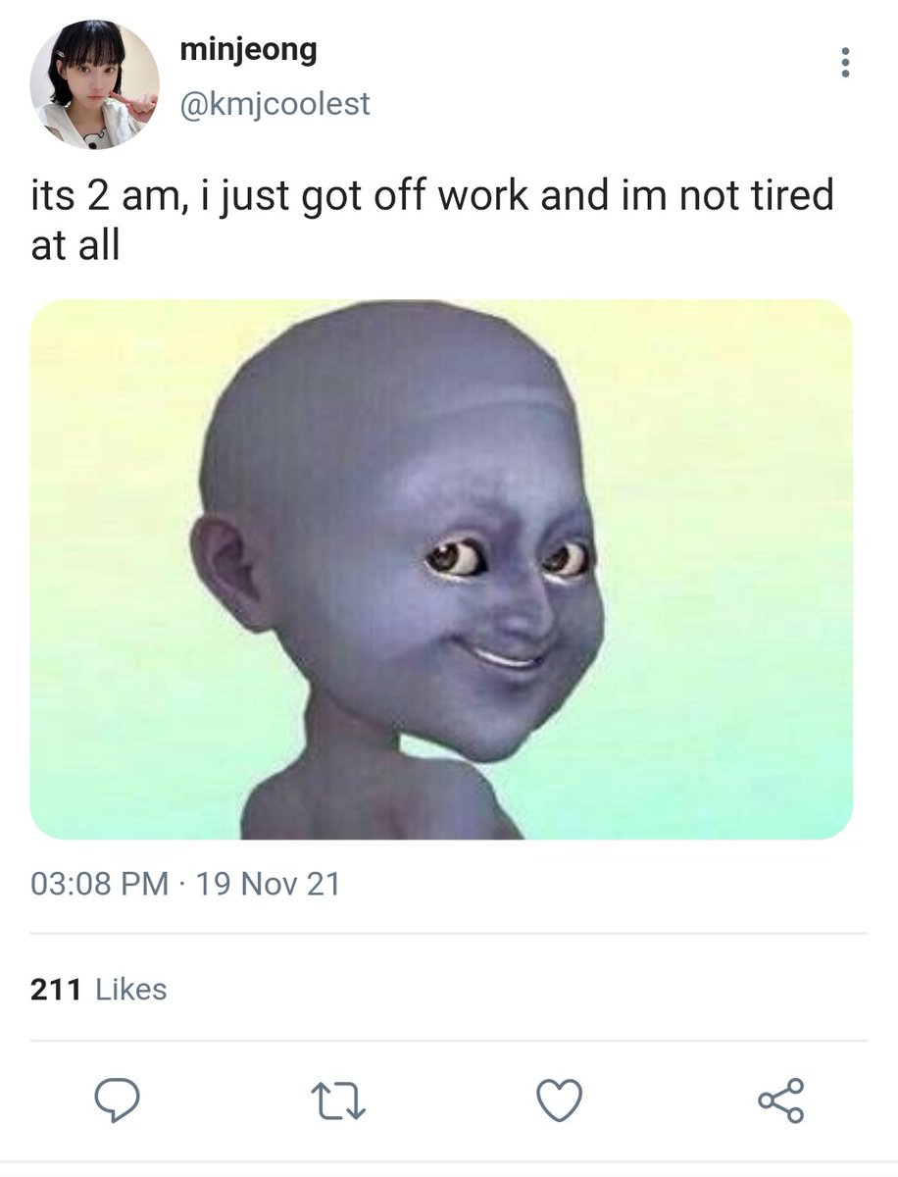The width and height of the screenshot is (898, 1177).
Task: Tap the character's big brown eyes
Action: tap(508, 558)
